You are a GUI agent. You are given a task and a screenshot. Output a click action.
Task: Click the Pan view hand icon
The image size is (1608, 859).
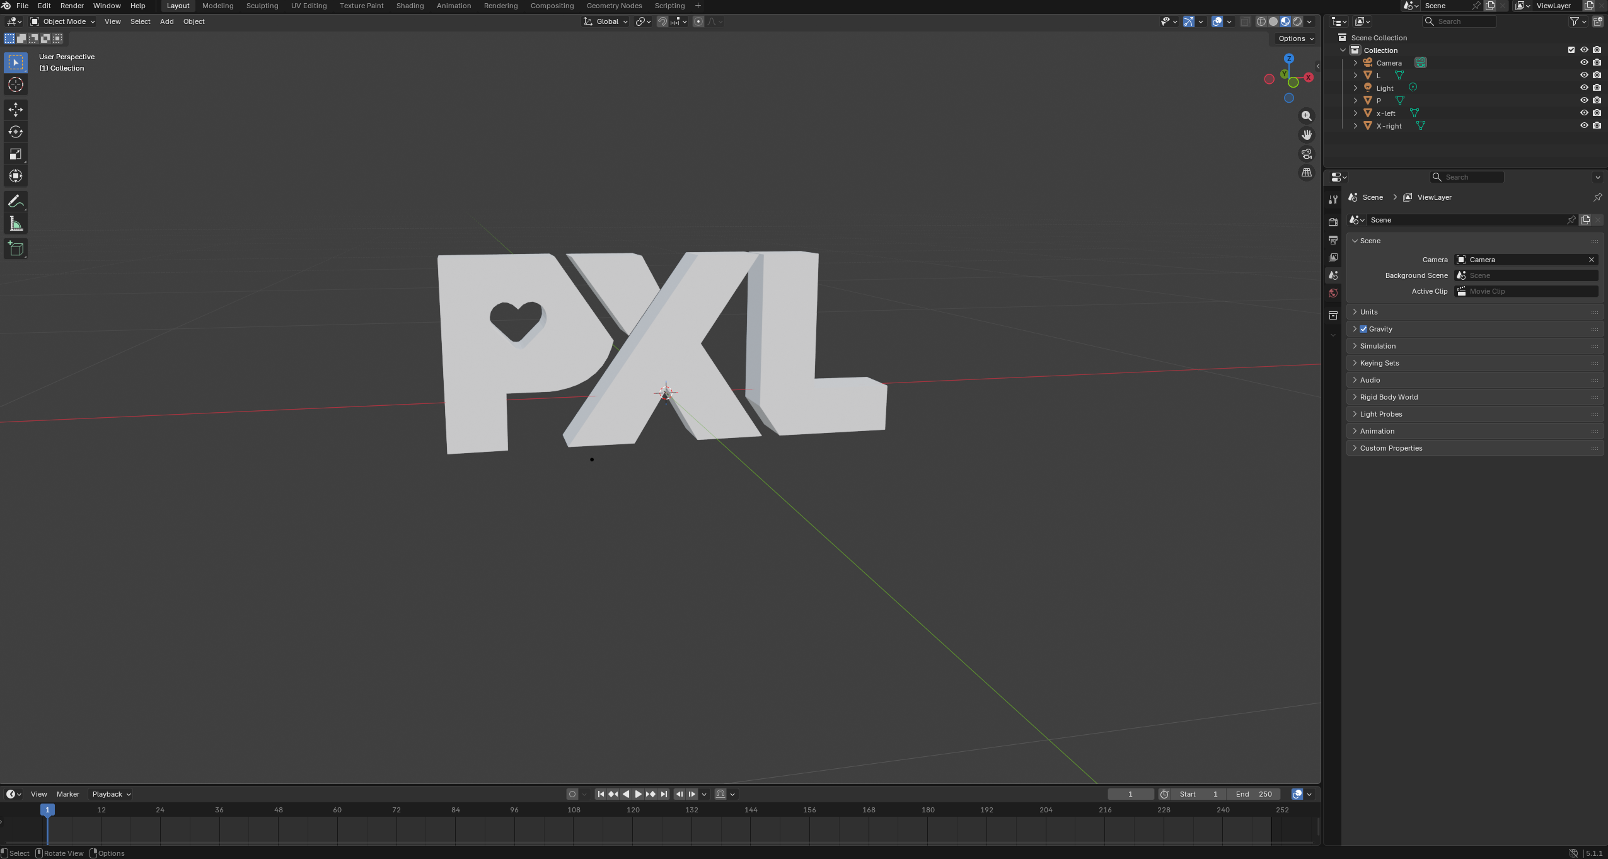(x=1307, y=135)
